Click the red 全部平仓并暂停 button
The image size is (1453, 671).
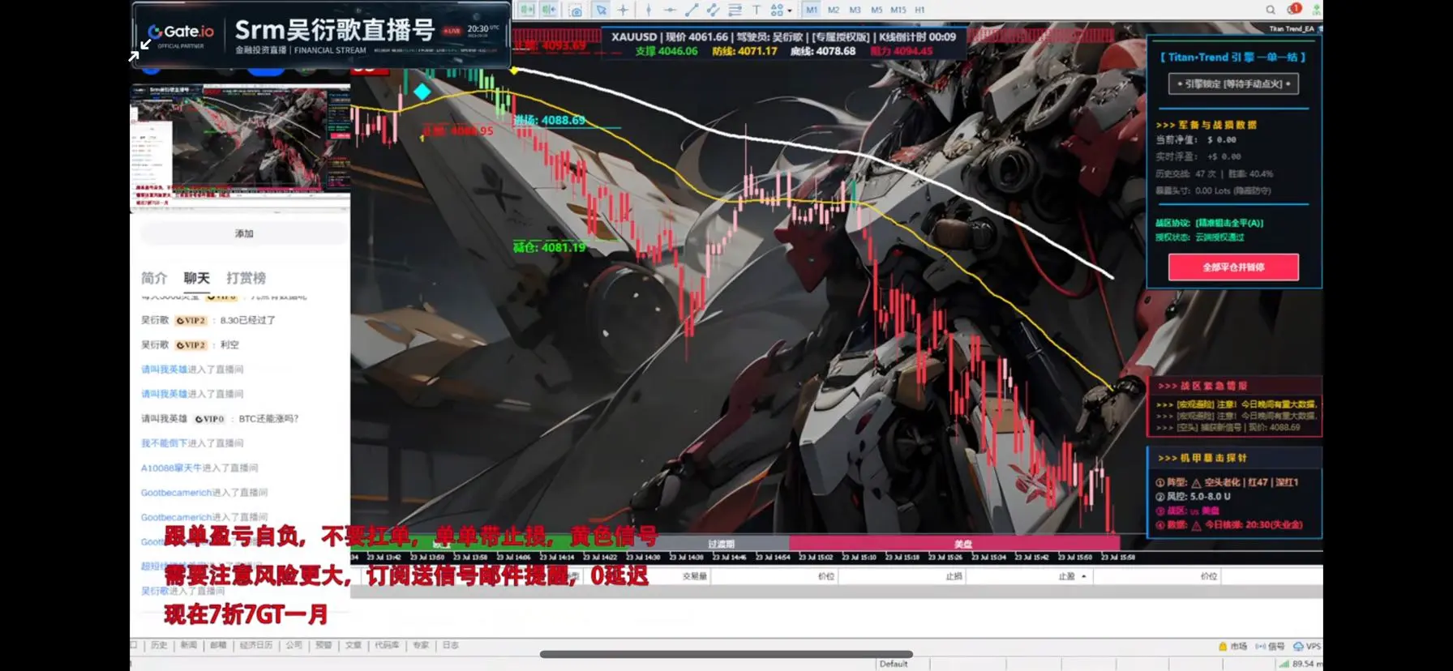1233,267
